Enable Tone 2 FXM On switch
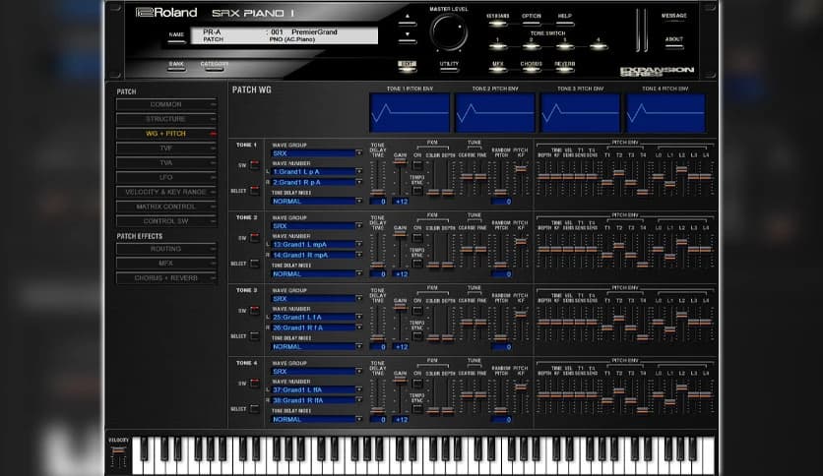823x476 pixels. [x=417, y=239]
